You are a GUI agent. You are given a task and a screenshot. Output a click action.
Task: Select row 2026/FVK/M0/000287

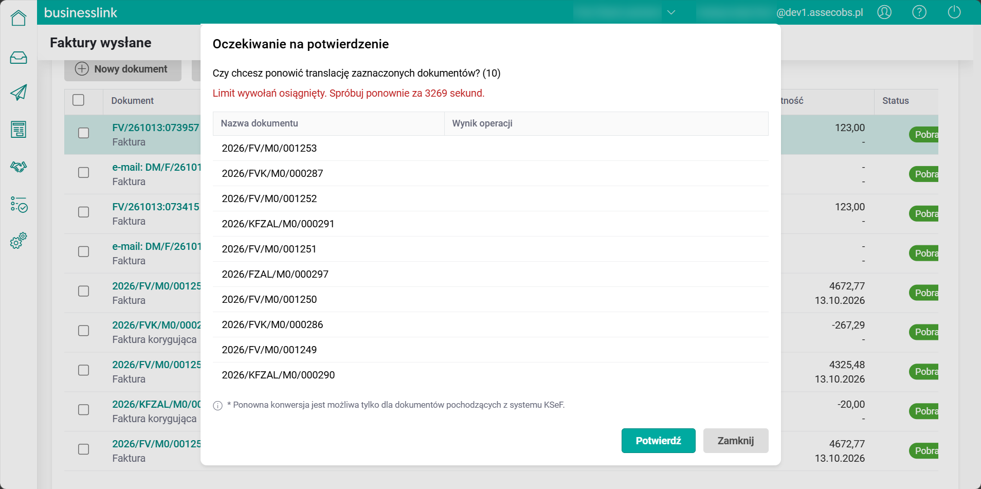pyautogui.click(x=491, y=173)
